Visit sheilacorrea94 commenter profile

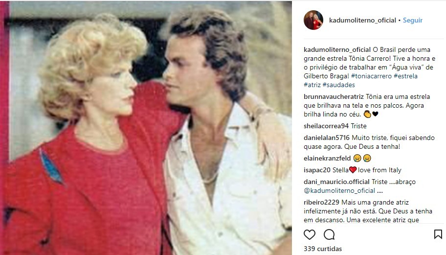click(326, 126)
